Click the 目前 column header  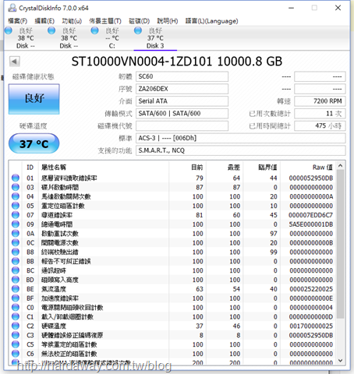coord(187,168)
